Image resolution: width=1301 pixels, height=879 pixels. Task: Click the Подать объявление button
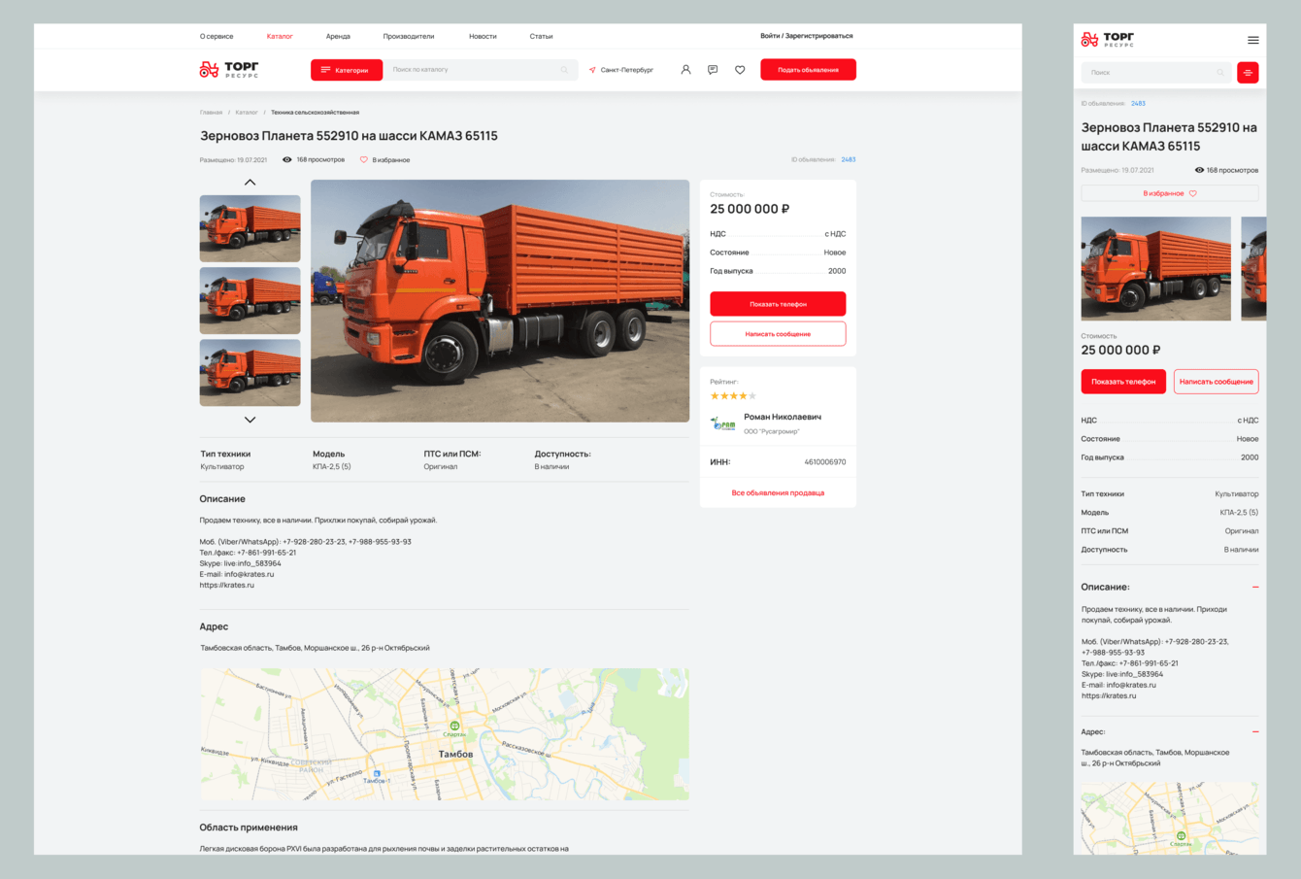[808, 70]
